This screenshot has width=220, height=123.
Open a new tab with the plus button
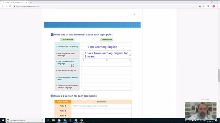tap(31, 2)
